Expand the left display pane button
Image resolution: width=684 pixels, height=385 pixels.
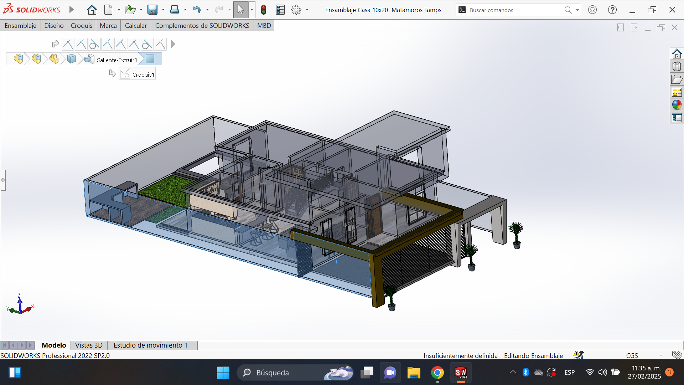(620, 27)
